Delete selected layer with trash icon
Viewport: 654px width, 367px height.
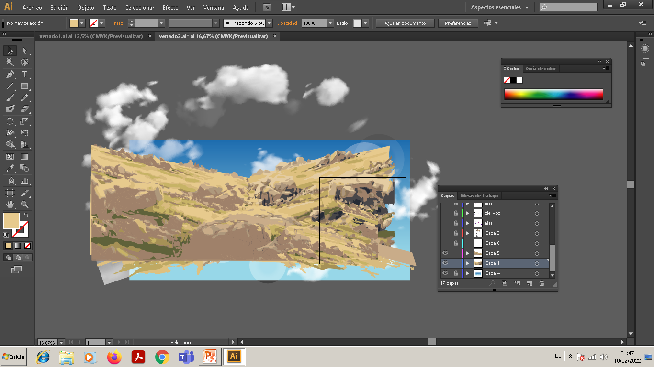pos(541,283)
